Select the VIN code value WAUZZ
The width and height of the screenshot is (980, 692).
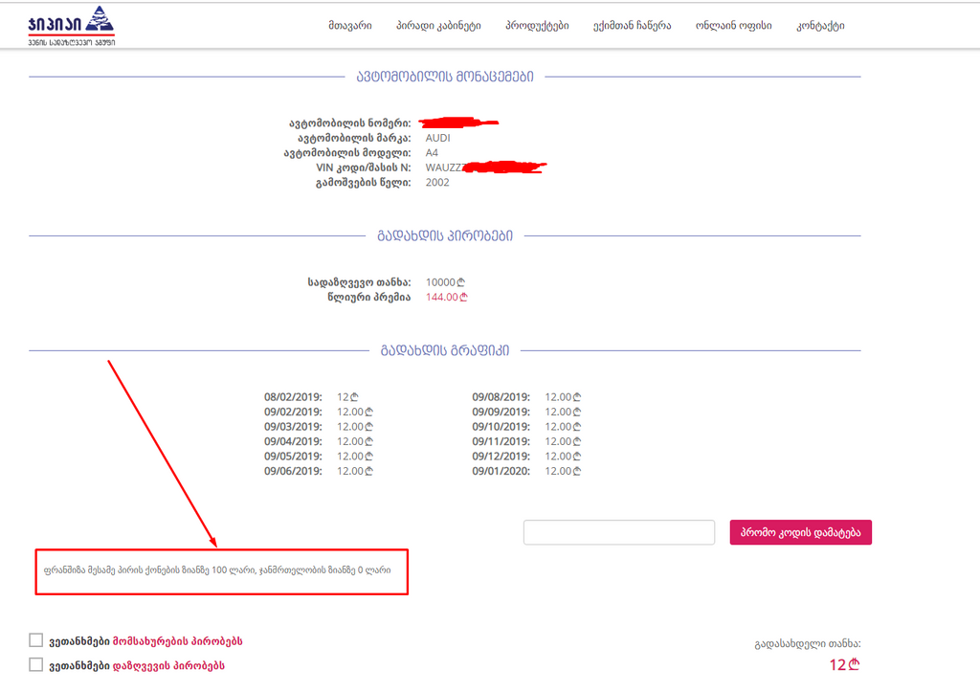click(444, 167)
